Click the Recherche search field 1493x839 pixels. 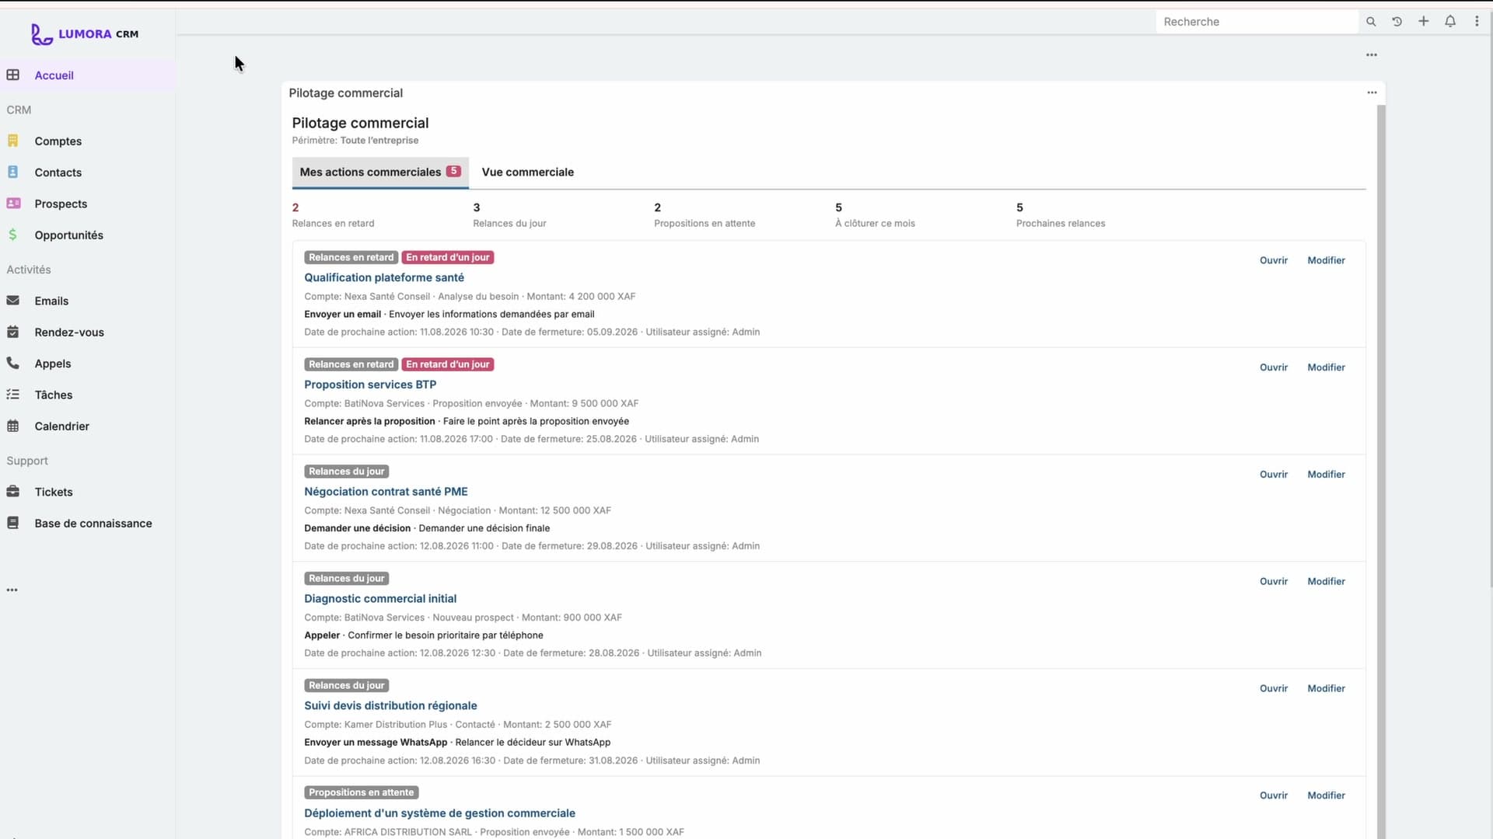[x=1257, y=22]
